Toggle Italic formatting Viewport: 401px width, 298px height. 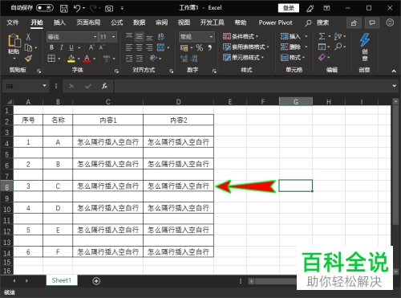point(62,47)
